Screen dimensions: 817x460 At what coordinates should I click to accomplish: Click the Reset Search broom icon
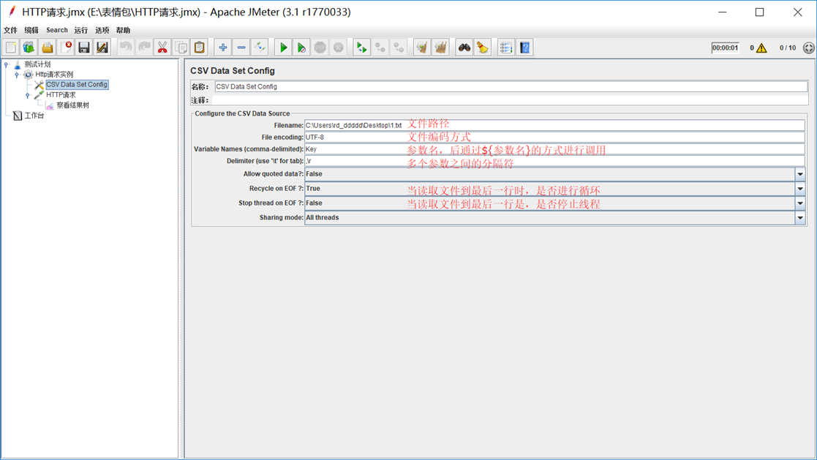[x=483, y=48]
